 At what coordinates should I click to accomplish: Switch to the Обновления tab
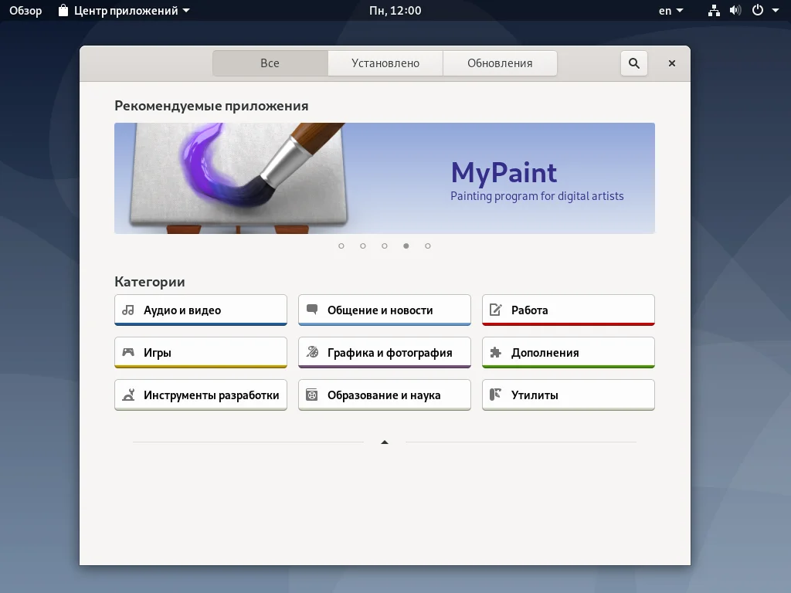(500, 63)
